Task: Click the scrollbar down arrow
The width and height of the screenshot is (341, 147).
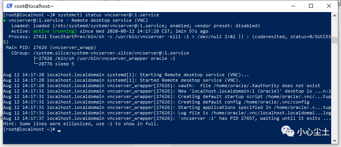Action: tap(334, 140)
